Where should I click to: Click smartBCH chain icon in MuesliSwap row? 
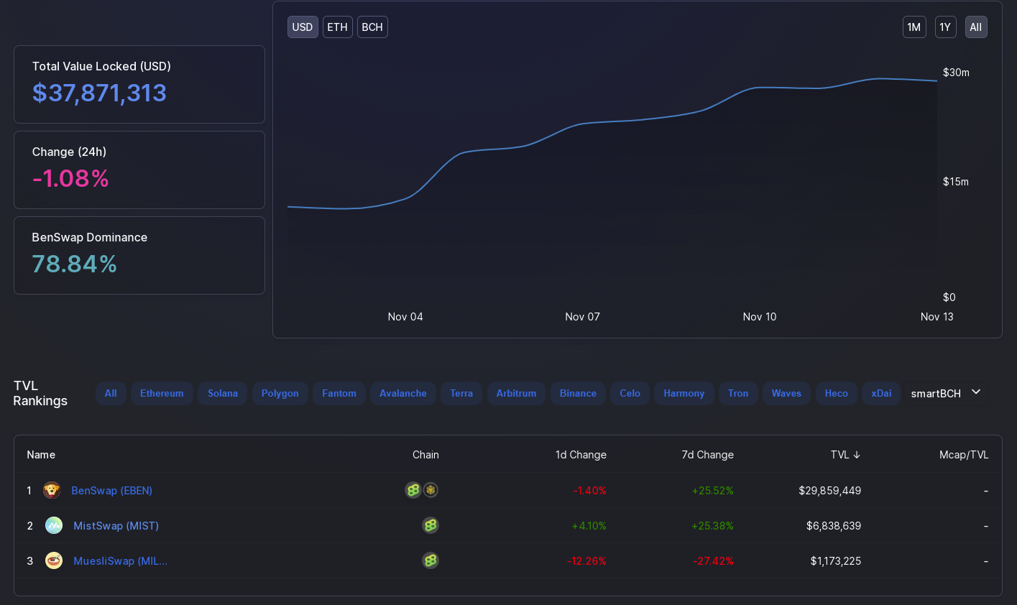[431, 560]
